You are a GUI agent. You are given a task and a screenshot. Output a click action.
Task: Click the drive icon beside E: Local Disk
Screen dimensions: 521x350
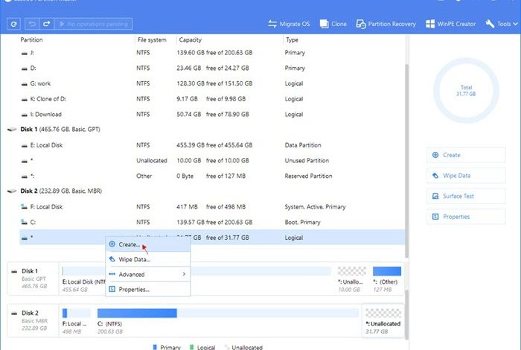coord(25,145)
